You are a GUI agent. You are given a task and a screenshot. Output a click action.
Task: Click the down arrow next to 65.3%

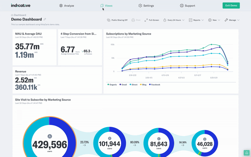82,51
